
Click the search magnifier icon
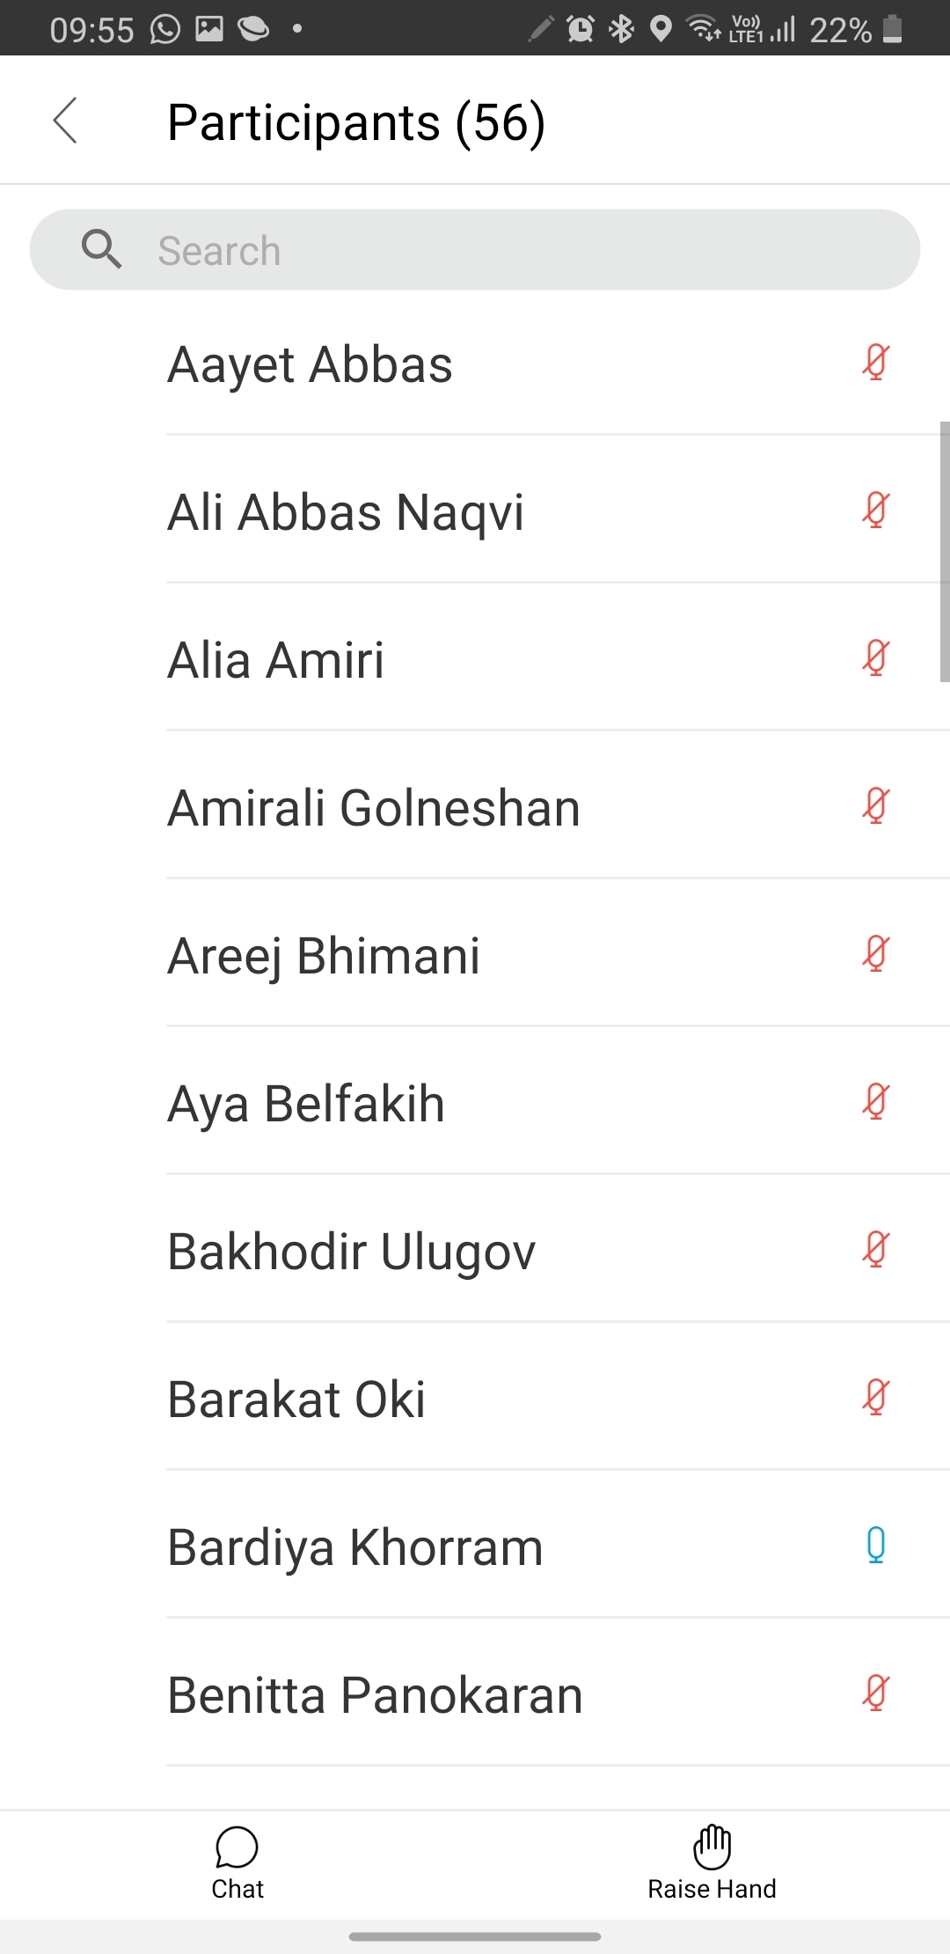pos(101,250)
